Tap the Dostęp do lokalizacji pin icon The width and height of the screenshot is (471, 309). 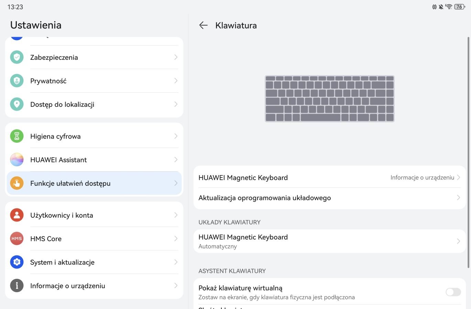[x=17, y=104]
